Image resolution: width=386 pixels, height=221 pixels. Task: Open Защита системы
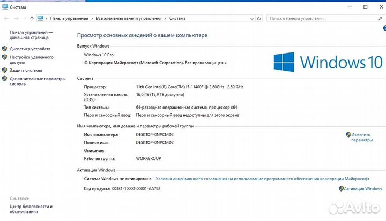(26, 70)
